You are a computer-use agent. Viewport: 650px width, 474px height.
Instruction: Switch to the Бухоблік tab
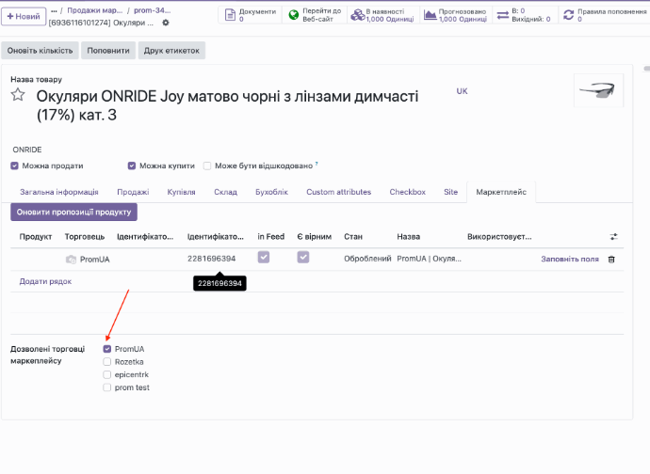click(271, 192)
